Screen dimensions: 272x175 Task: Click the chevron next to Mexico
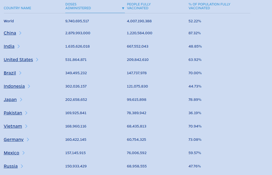(x=24, y=153)
